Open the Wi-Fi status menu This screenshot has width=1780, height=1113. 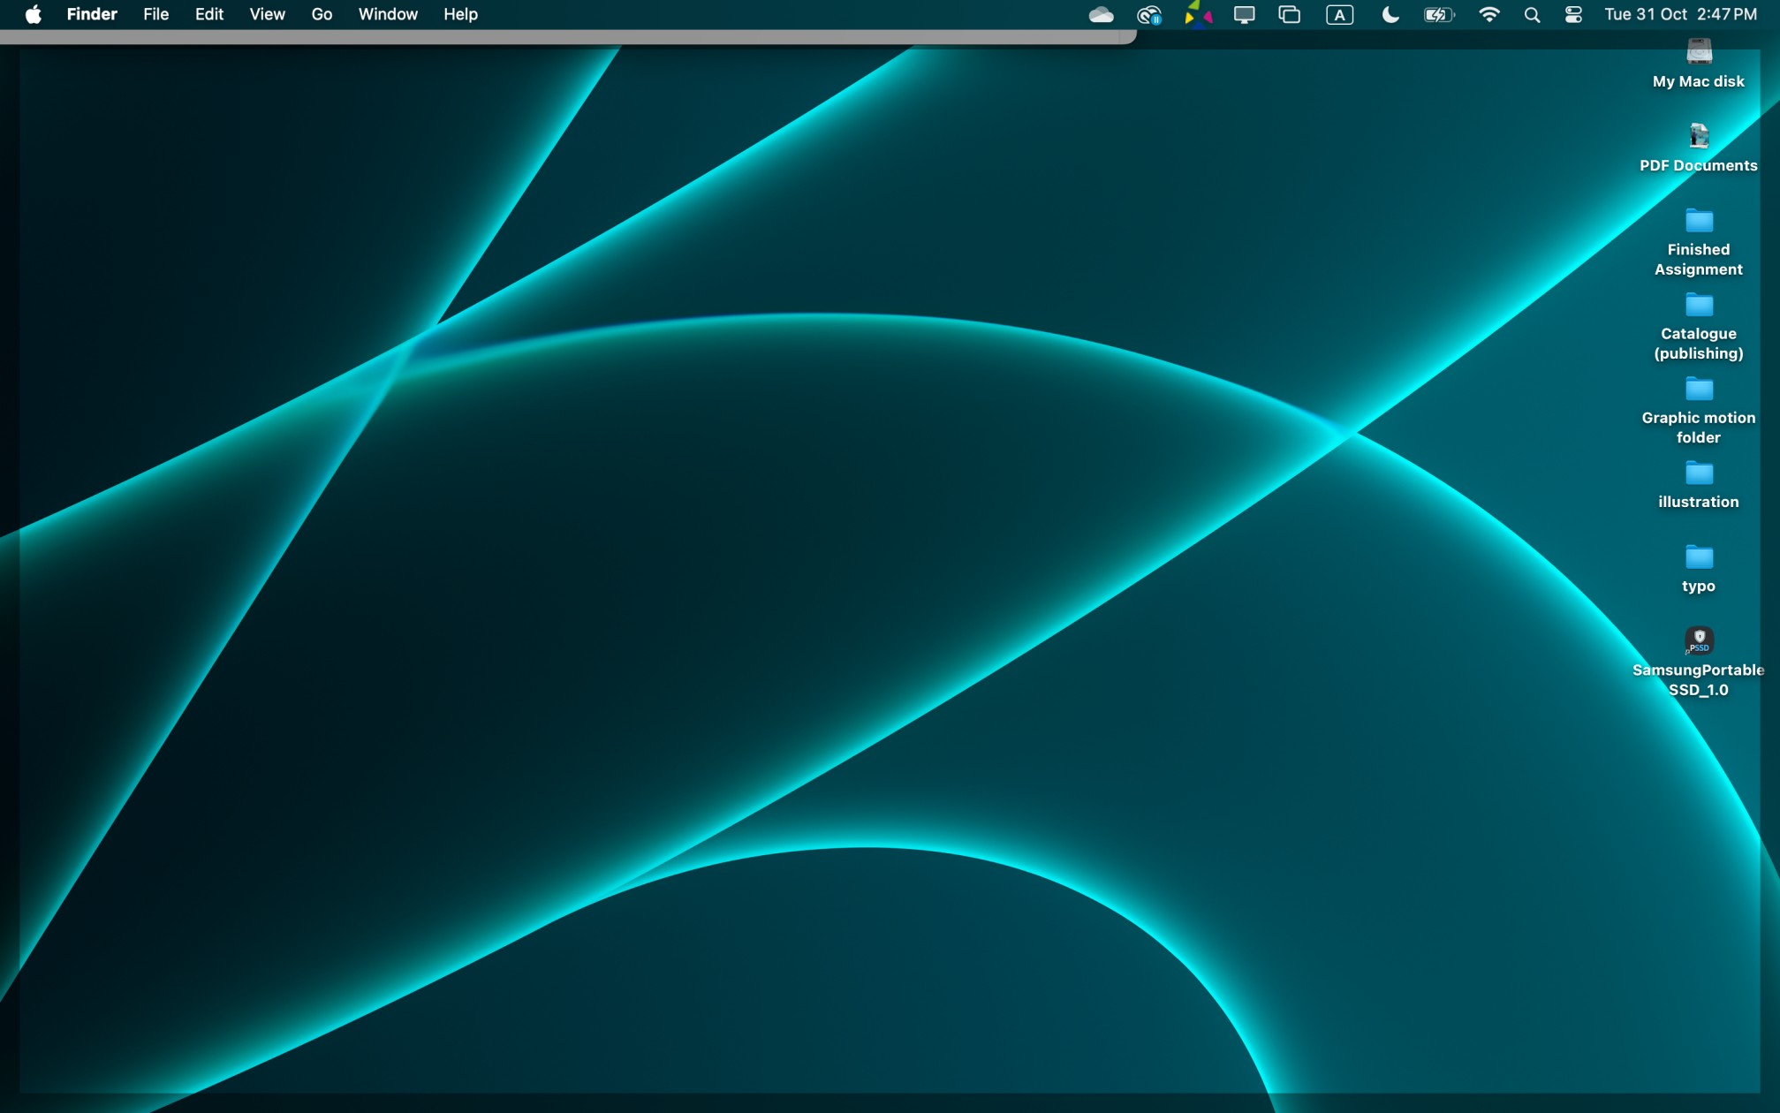click(x=1488, y=14)
